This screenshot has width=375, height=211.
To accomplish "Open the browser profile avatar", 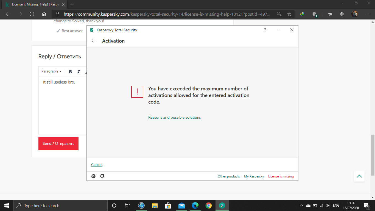I will point(354,14).
